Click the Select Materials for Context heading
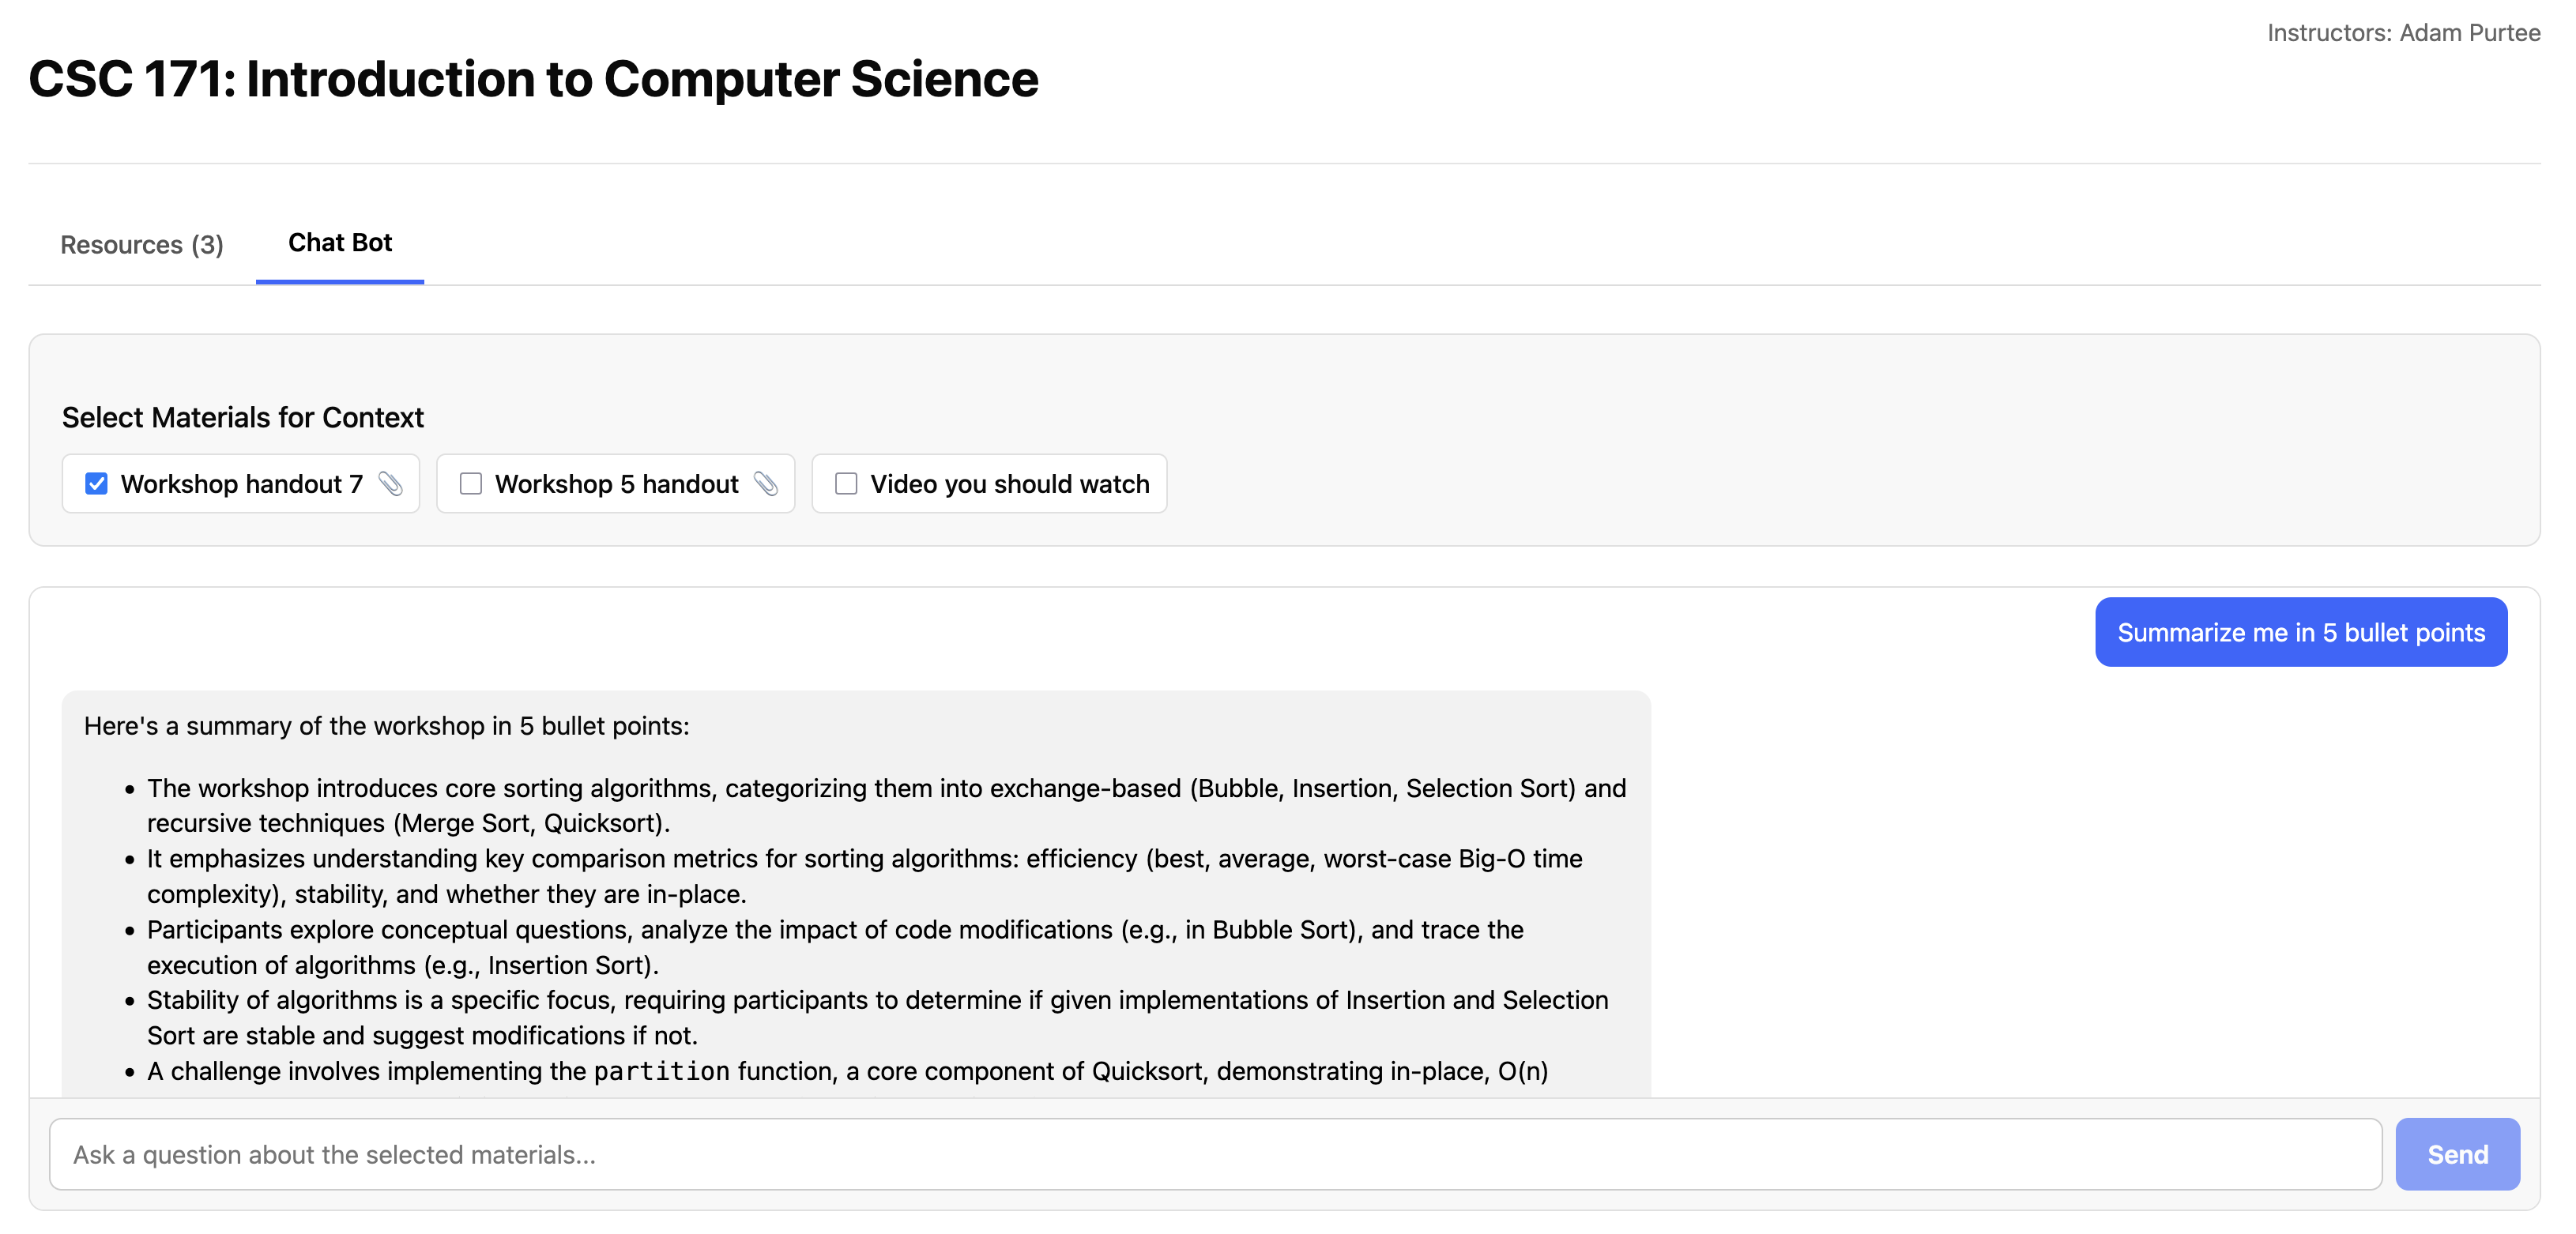 (243, 417)
